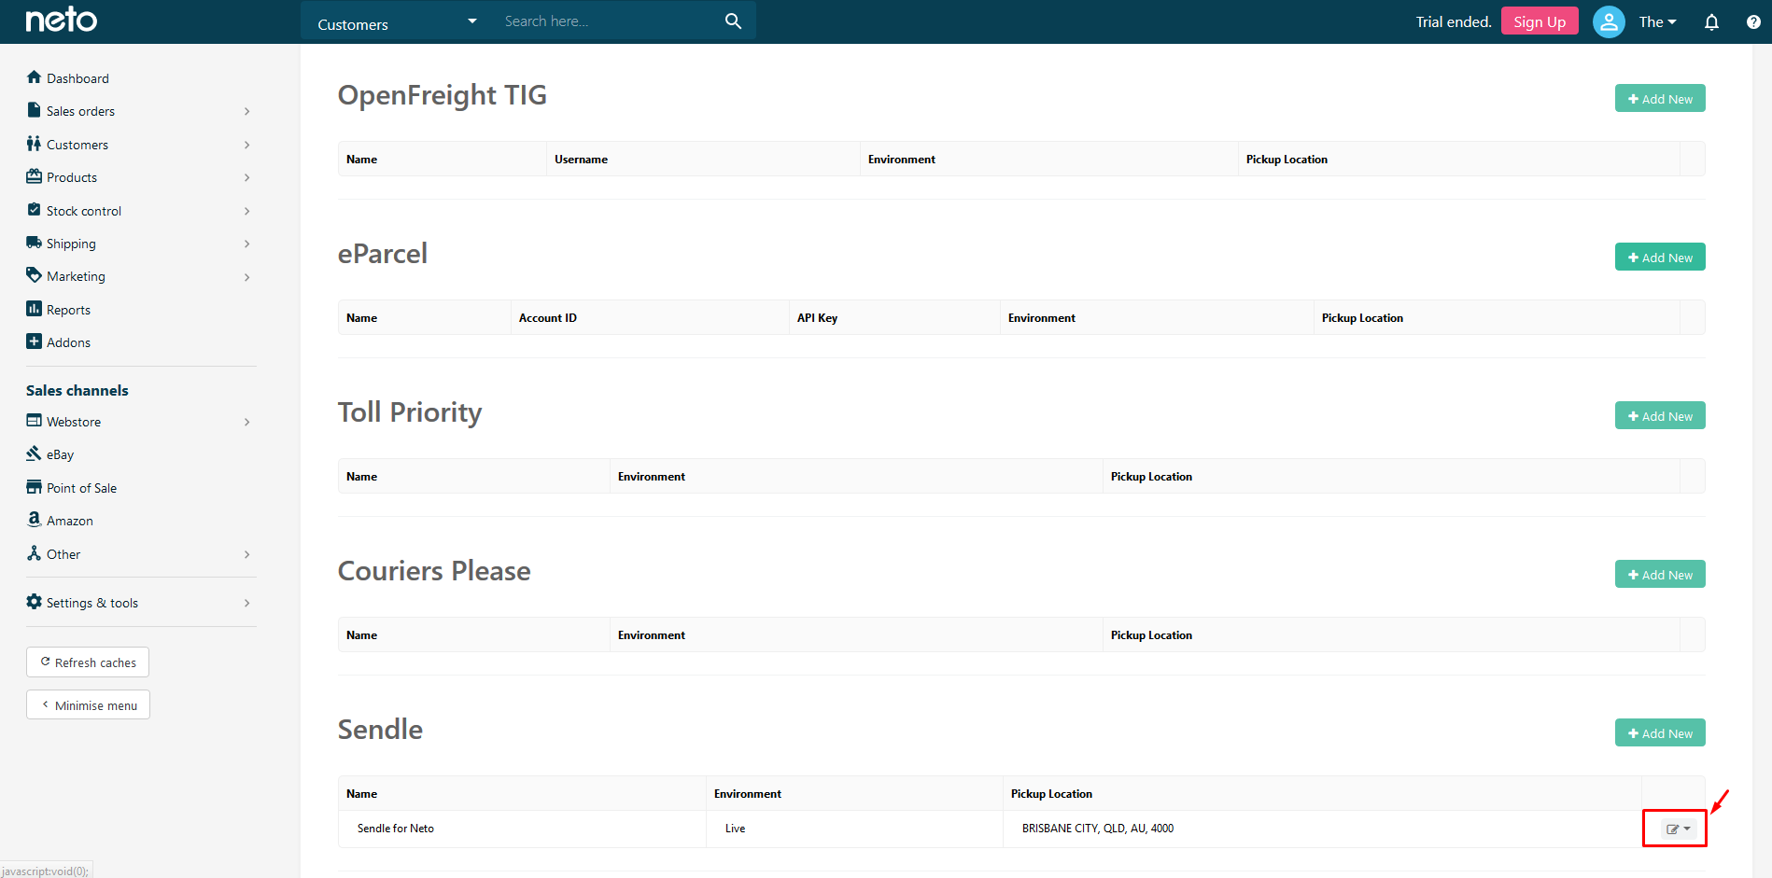The image size is (1772, 878).
Task: Add new Toll Priority account
Action: (x=1660, y=415)
